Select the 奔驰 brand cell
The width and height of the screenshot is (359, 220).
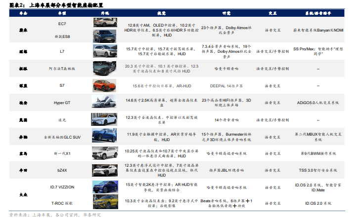coord(23,137)
